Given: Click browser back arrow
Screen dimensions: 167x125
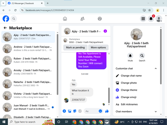Looking at the screenshot, I should (x=4, y=10).
